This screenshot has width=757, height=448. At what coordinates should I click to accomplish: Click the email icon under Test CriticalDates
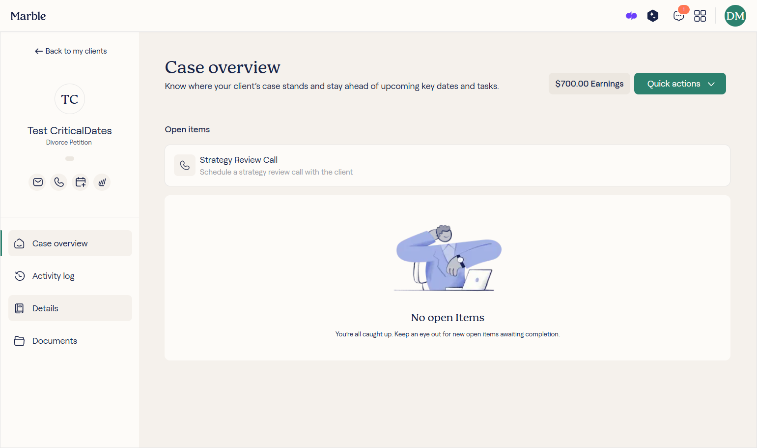pos(38,182)
